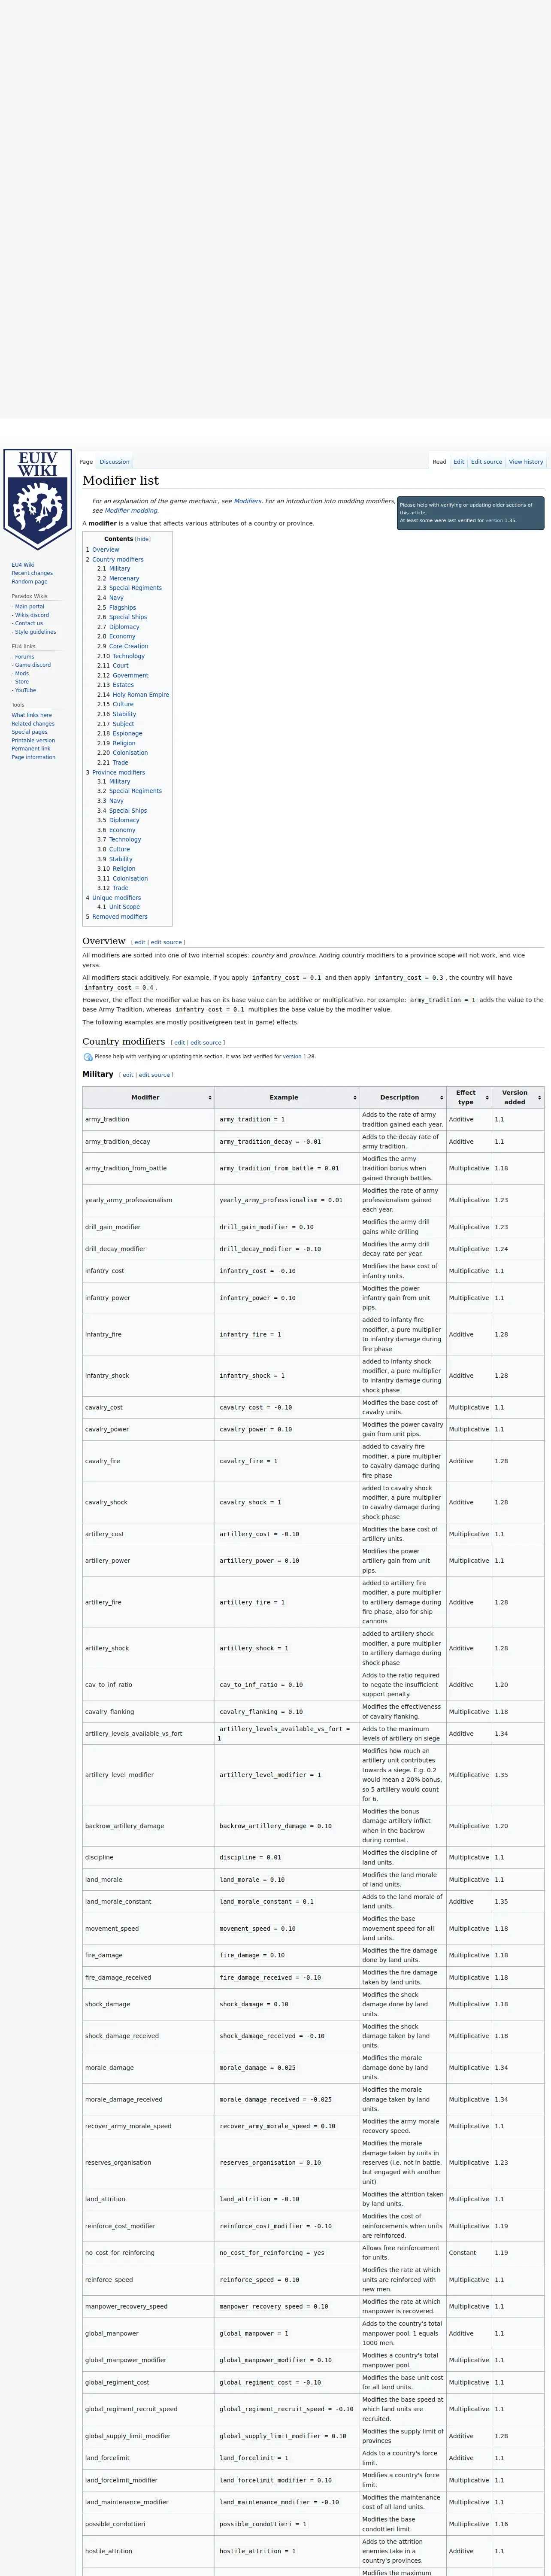Open the Edit source tab
The height and width of the screenshot is (2576, 551).
pyautogui.click(x=486, y=462)
